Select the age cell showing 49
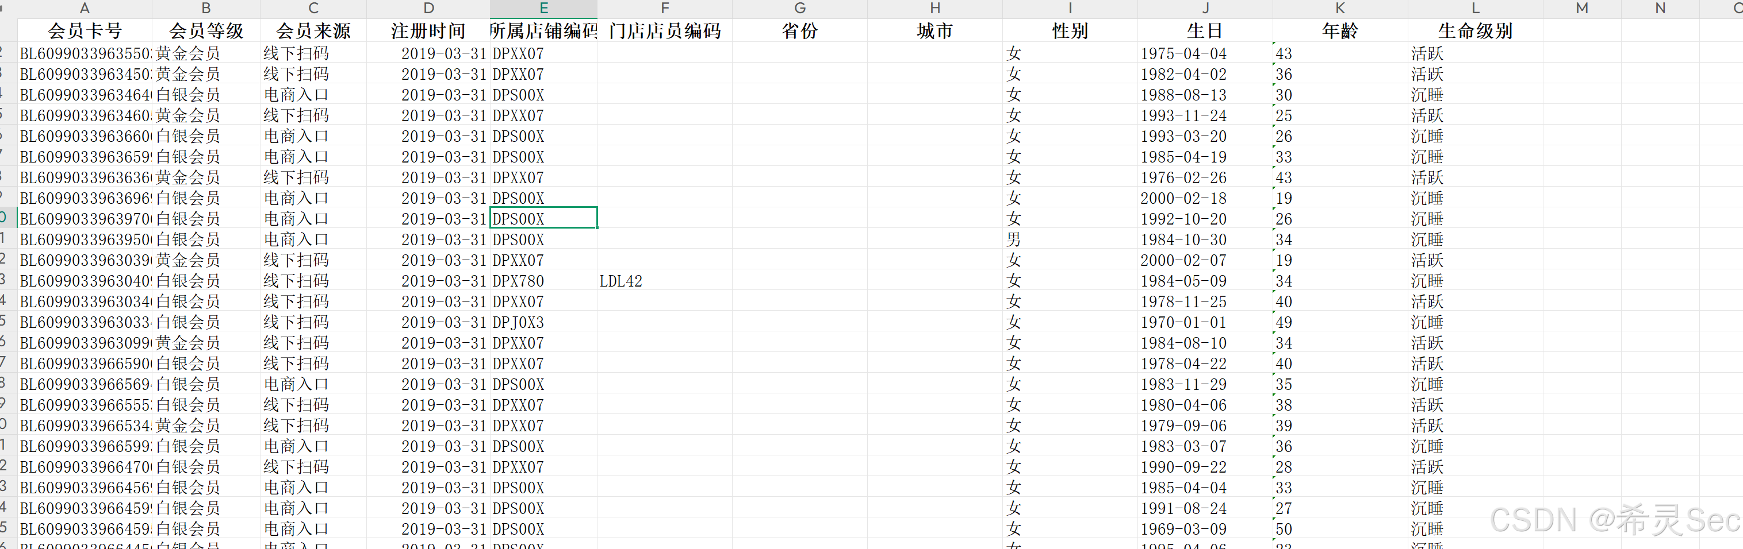The width and height of the screenshot is (1743, 549). coord(1340,322)
